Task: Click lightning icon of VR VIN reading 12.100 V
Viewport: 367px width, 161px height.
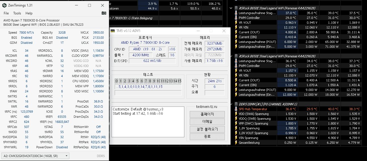Action: coord(236,75)
